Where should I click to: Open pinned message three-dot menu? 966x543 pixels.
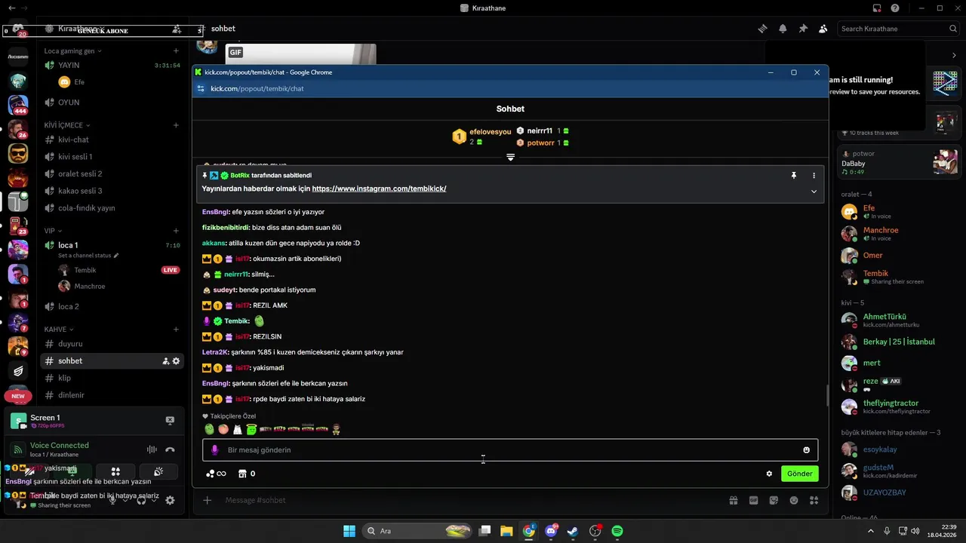(x=814, y=175)
